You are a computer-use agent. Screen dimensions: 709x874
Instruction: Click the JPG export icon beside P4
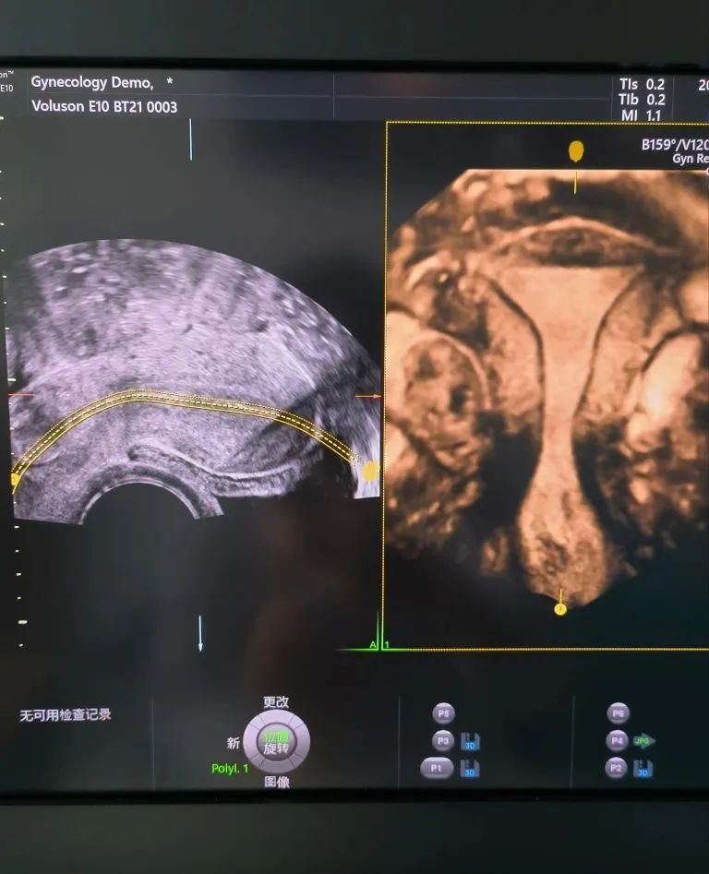pos(643,740)
